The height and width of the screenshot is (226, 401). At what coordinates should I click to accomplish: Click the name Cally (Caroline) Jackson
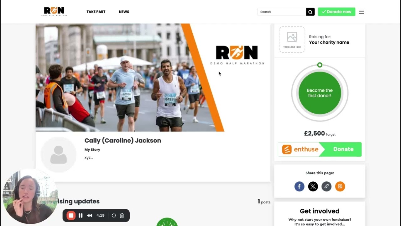[123, 141]
